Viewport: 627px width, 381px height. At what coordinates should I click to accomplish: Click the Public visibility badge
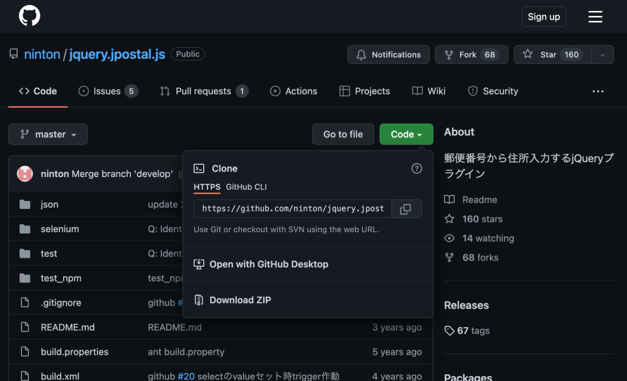pyautogui.click(x=187, y=54)
